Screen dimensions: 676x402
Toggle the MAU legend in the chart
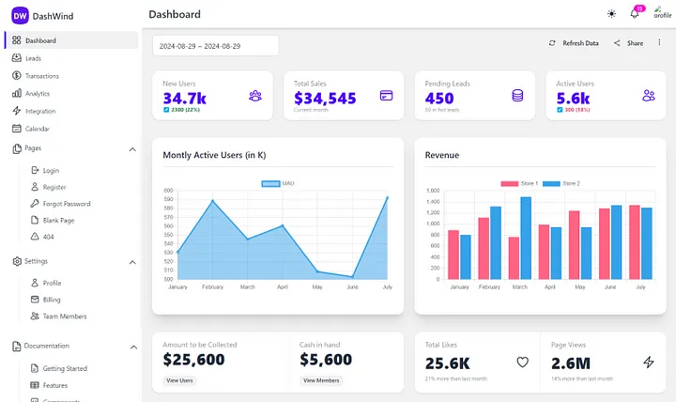(x=278, y=184)
